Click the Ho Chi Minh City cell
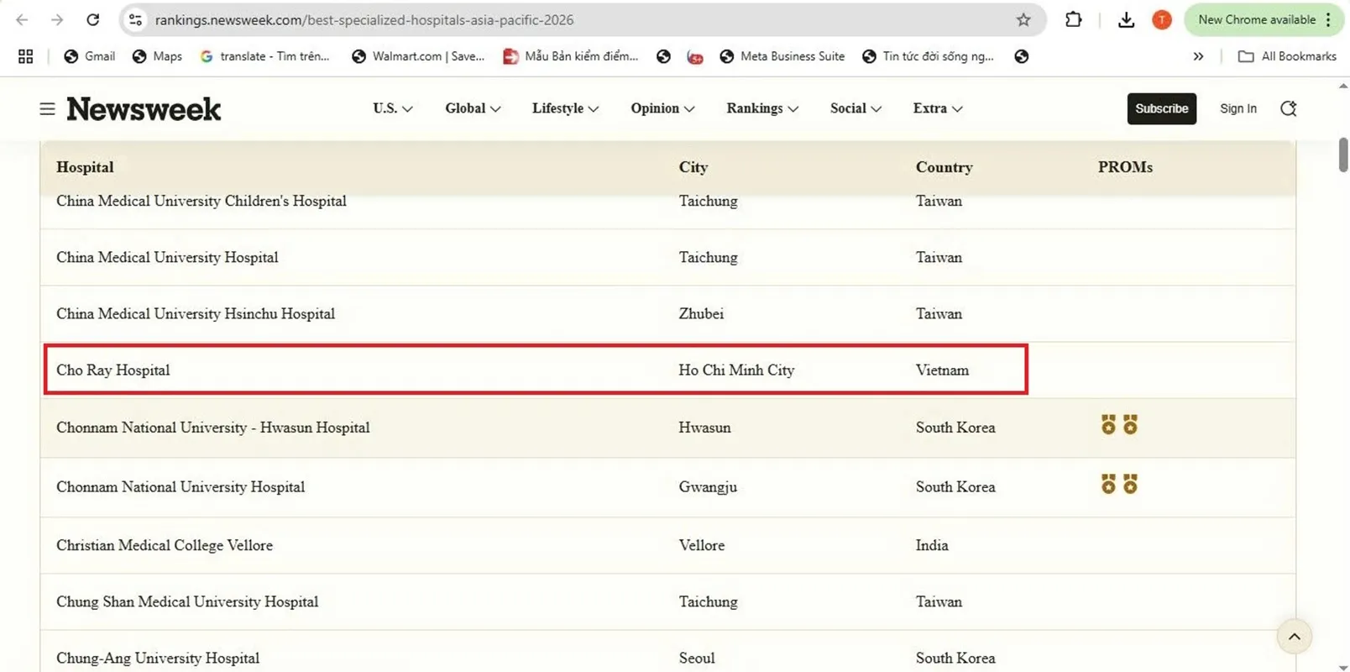1350x672 pixels. 736,370
